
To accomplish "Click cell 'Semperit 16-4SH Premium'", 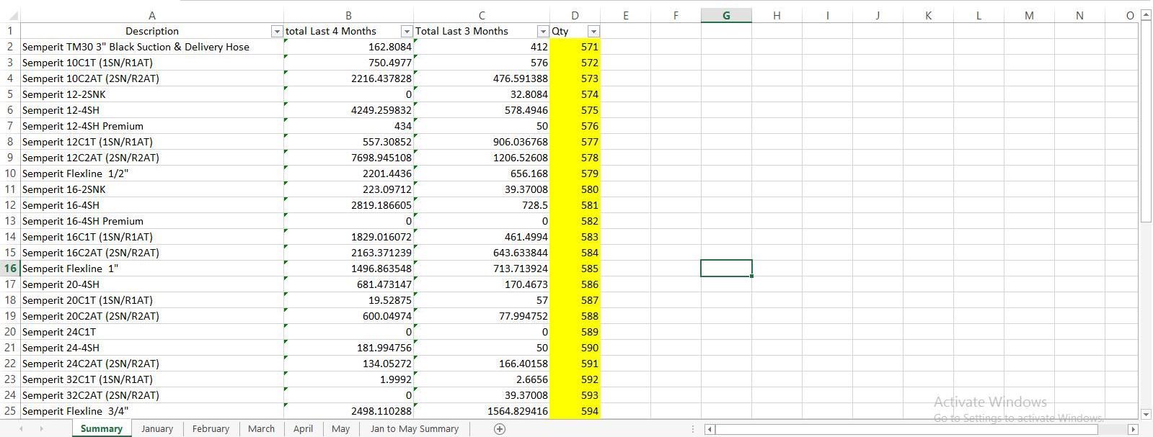I will [x=151, y=221].
